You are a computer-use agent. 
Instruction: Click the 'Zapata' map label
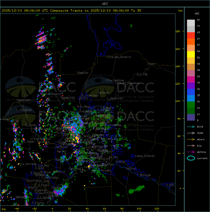(56, 188)
